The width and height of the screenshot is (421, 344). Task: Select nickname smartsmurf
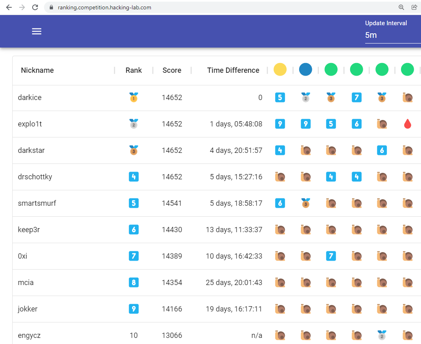pos(37,203)
